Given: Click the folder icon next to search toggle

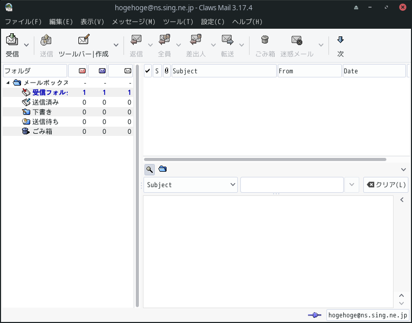Looking at the screenshot, I should (x=162, y=169).
